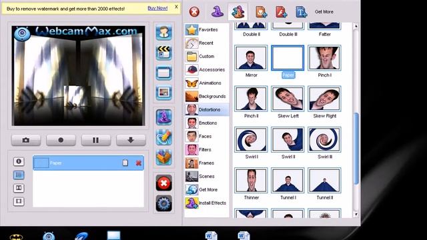Open the orange box templates icon

coord(163,157)
